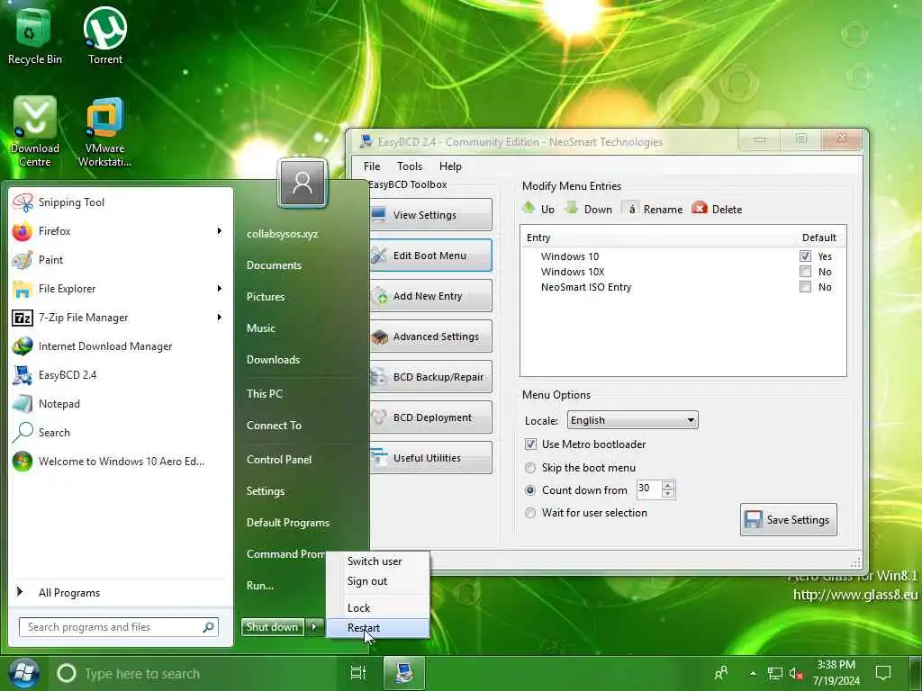Open File Explorer from Start menu
This screenshot has height=691, width=922.
tap(120, 289)
